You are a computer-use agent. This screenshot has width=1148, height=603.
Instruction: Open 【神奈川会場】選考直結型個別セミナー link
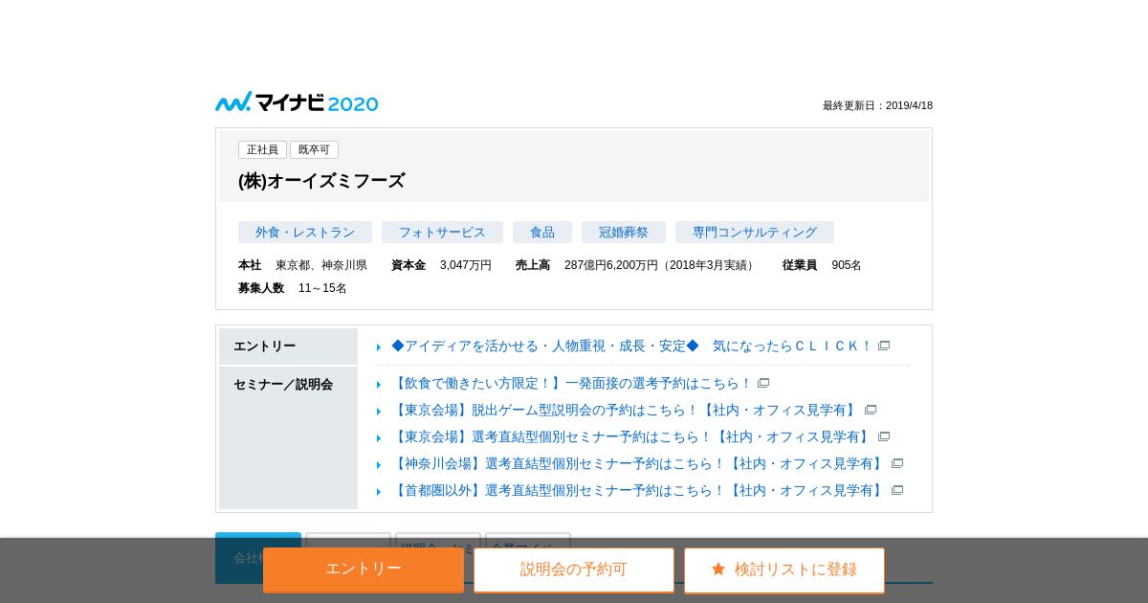pos(639,463)
